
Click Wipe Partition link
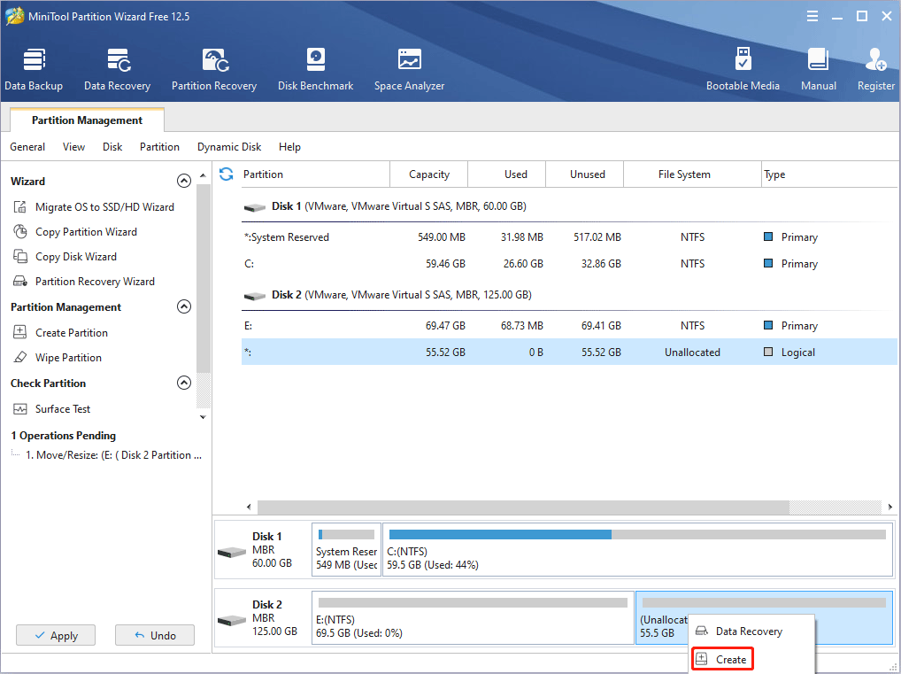pyautogui.click(x=68, y=357)
